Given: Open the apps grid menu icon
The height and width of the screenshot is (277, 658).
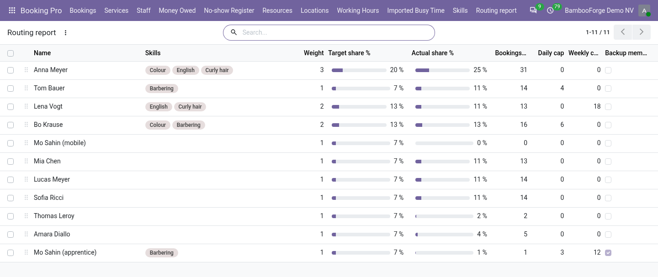Looking at the screenshot, I should (x=12, y=10).
